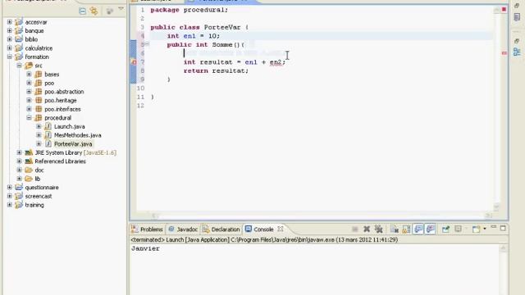Open Outline icon in right trim
The image size is (525, 295).
(x=517, y=52)
